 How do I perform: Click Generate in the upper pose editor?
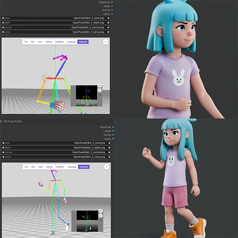point(83,42)
